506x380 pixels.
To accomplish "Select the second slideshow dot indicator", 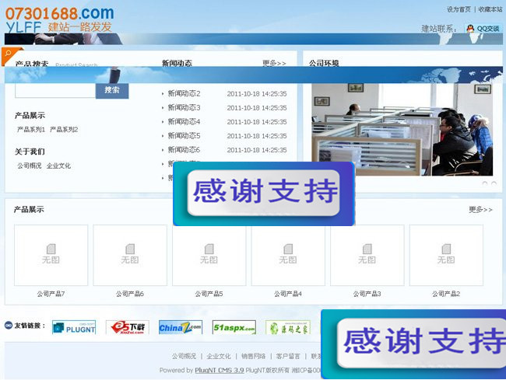I will (494, 183).
